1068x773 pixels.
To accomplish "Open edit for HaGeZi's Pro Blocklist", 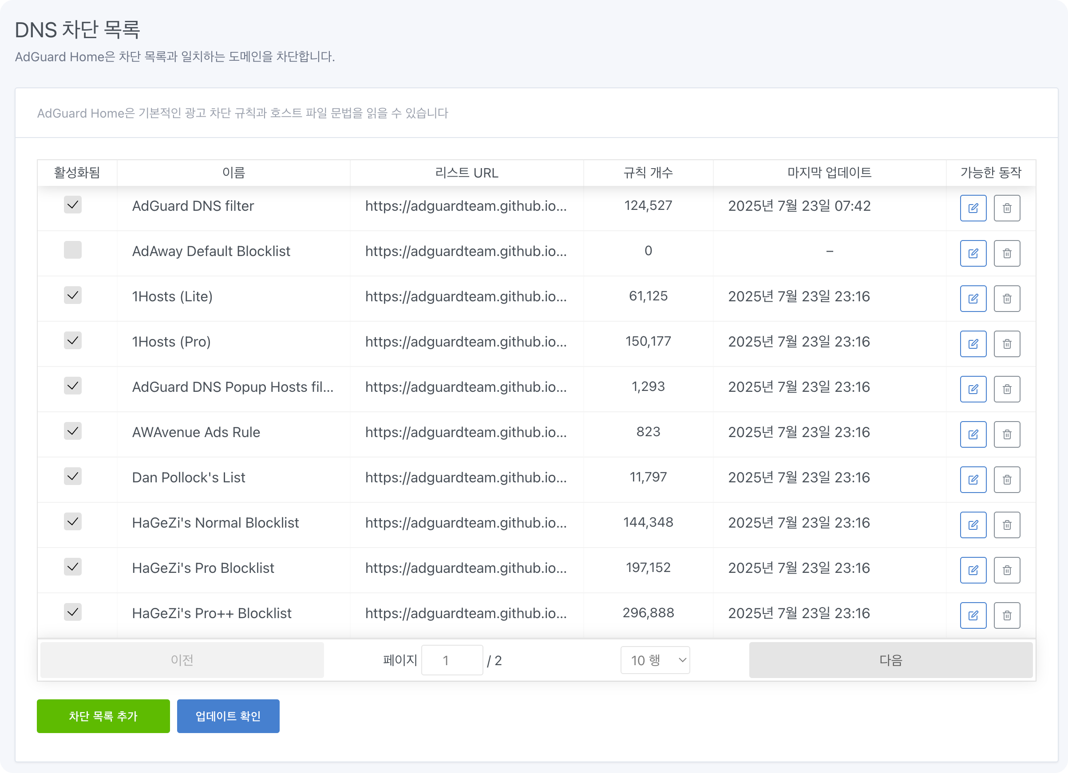I will click(973, 570).
